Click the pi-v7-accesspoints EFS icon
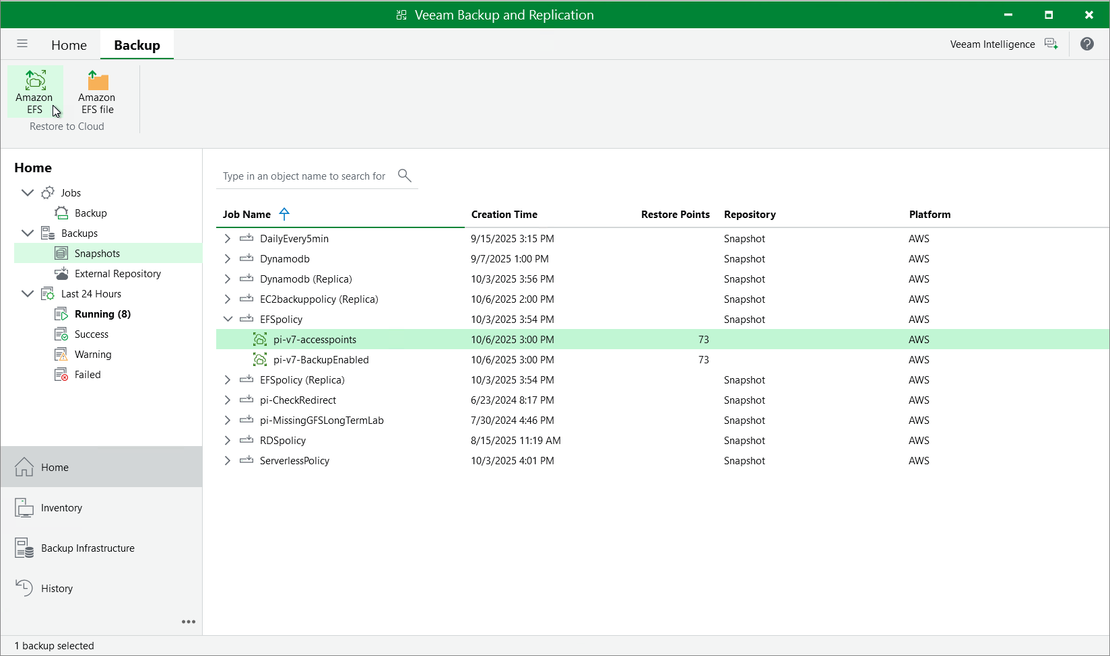The image size is (1110, 656). click(x=260, y=340)
